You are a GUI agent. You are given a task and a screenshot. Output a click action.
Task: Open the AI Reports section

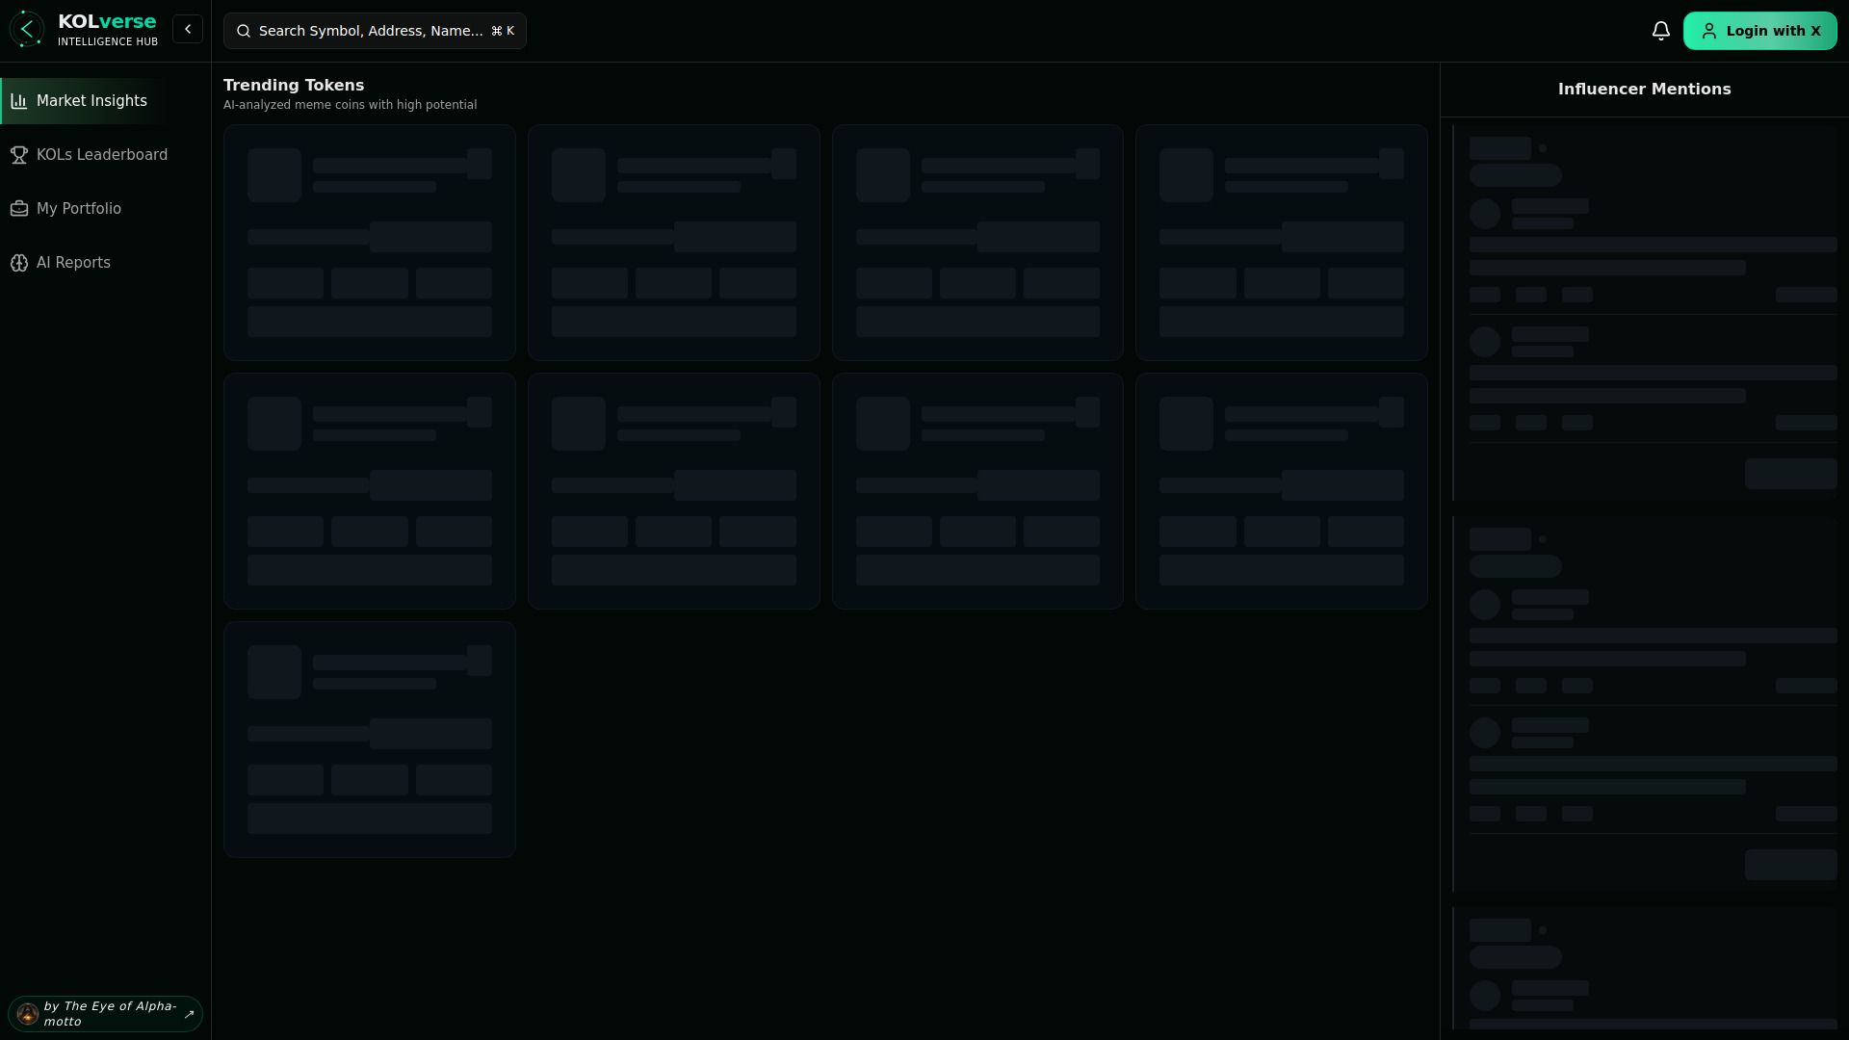(73, 263)
